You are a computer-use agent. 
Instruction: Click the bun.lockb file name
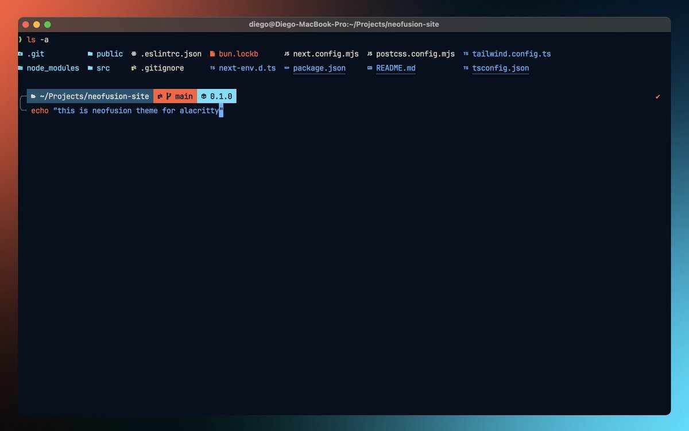[238, 54]
